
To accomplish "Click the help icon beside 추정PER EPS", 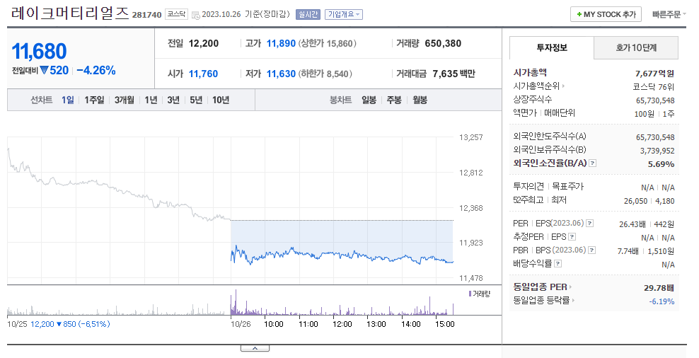I will click(x=572, y=237).
